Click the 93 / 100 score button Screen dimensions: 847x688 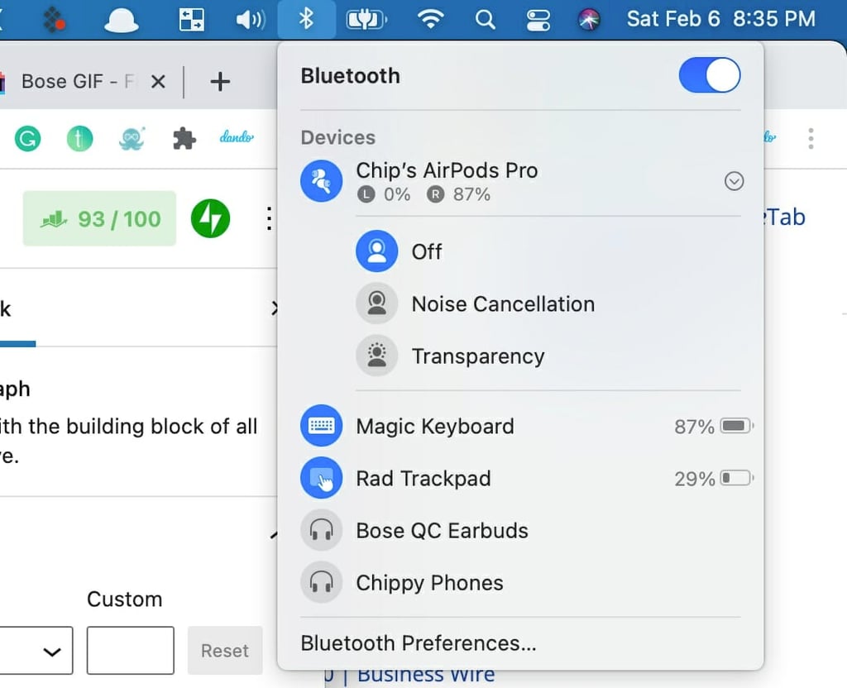pos(99,218)
